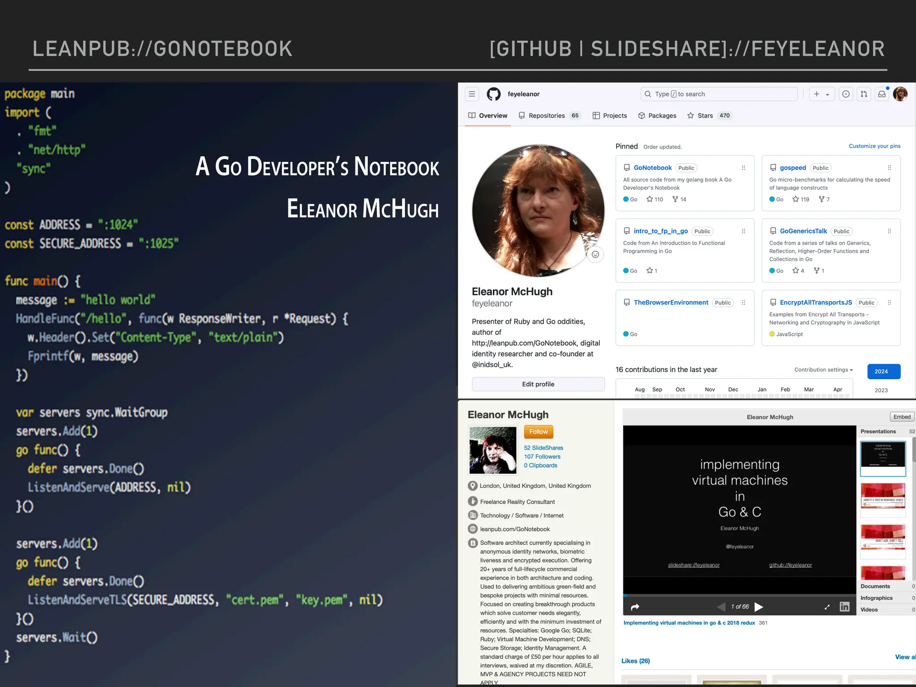This screenshot has height=687, width=916.
Task: Select the 2024 contributions year
Action: [x=883, y=371]
